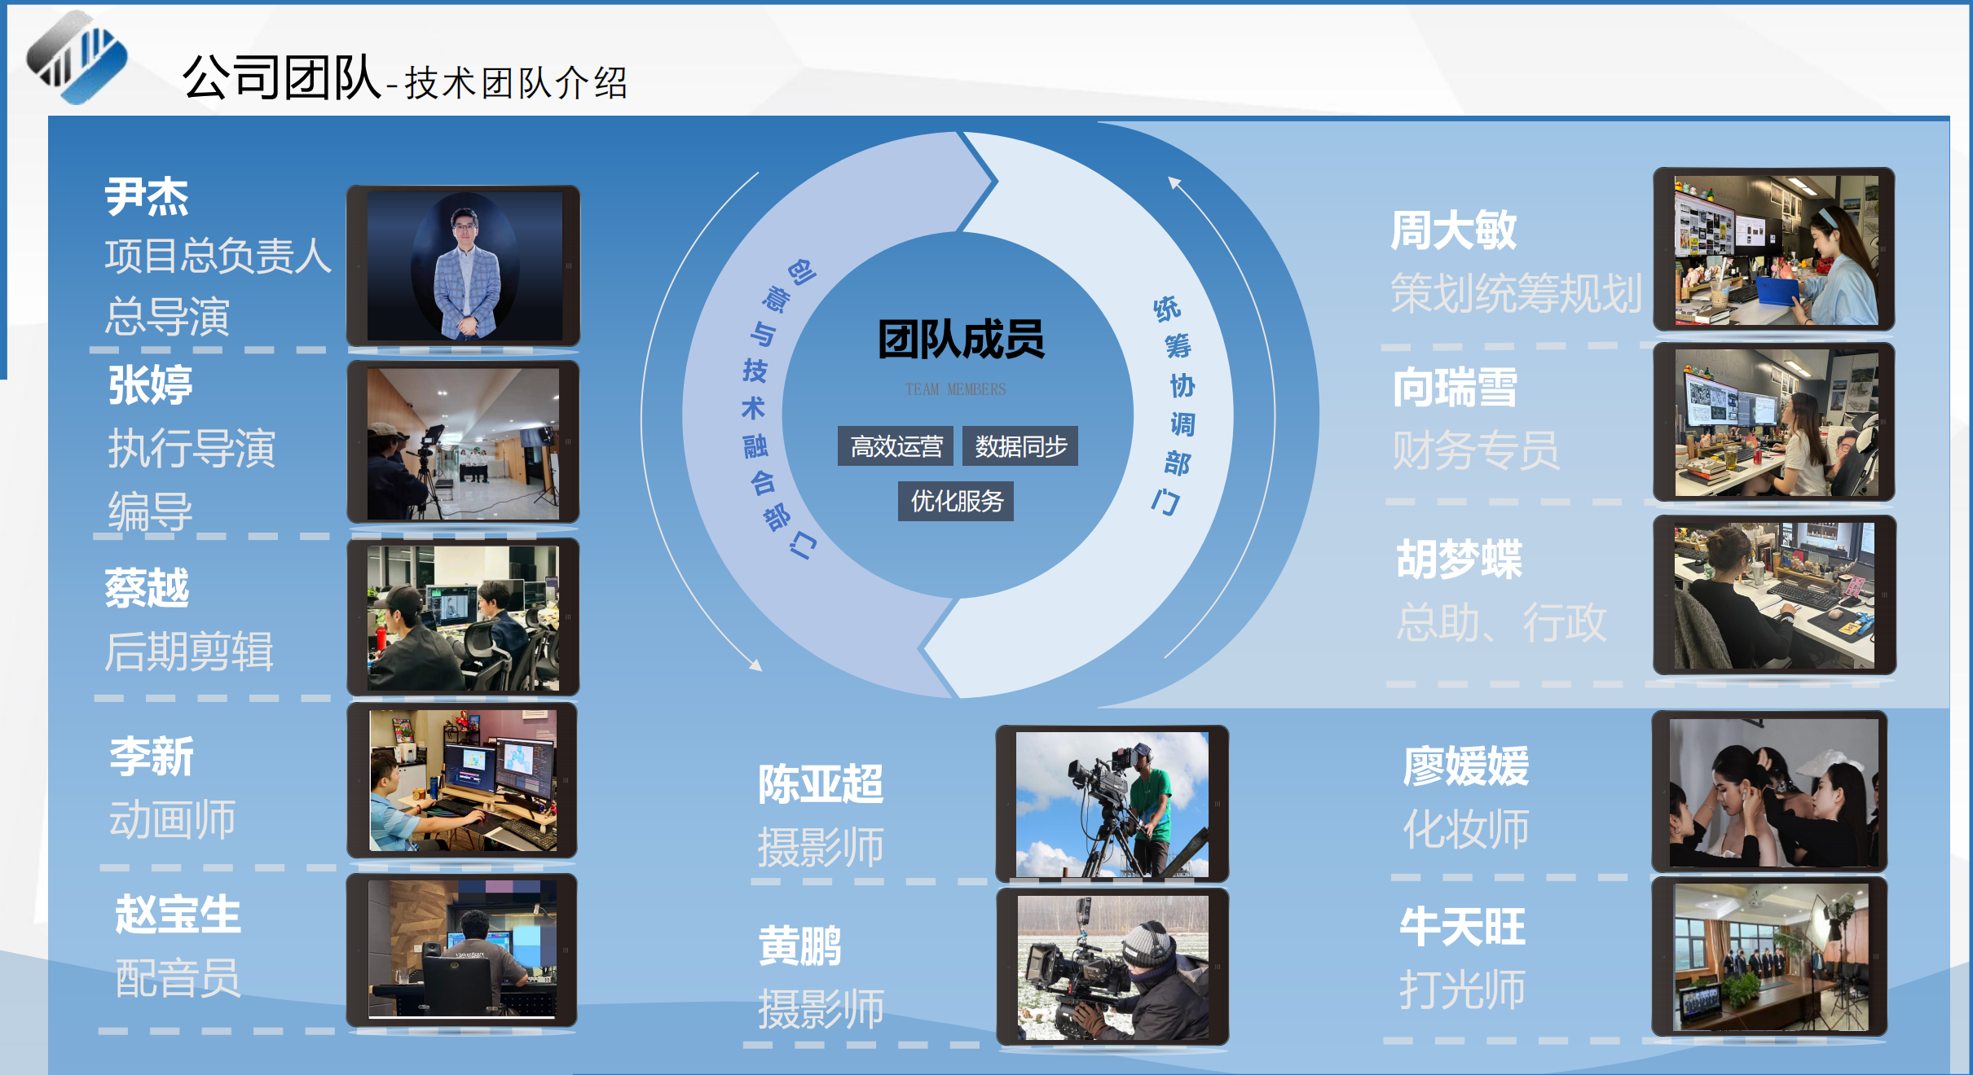The height and width of the screenshot is (1075, 1973).
Task: Click the 高效运营 tag button
Action: 896,446
